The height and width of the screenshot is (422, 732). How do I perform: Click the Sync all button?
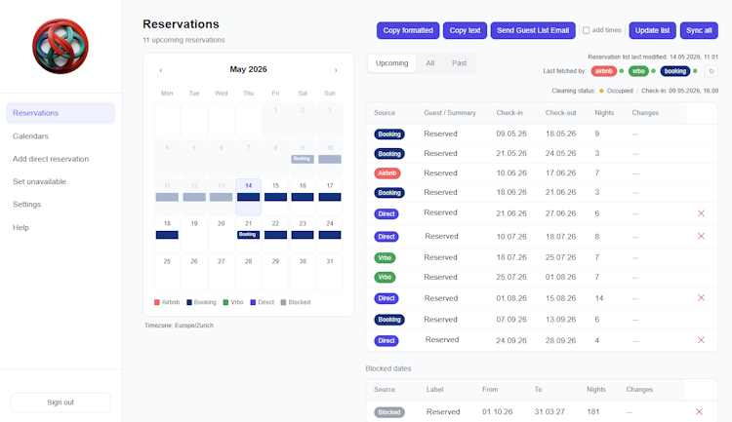pos(699,30)
